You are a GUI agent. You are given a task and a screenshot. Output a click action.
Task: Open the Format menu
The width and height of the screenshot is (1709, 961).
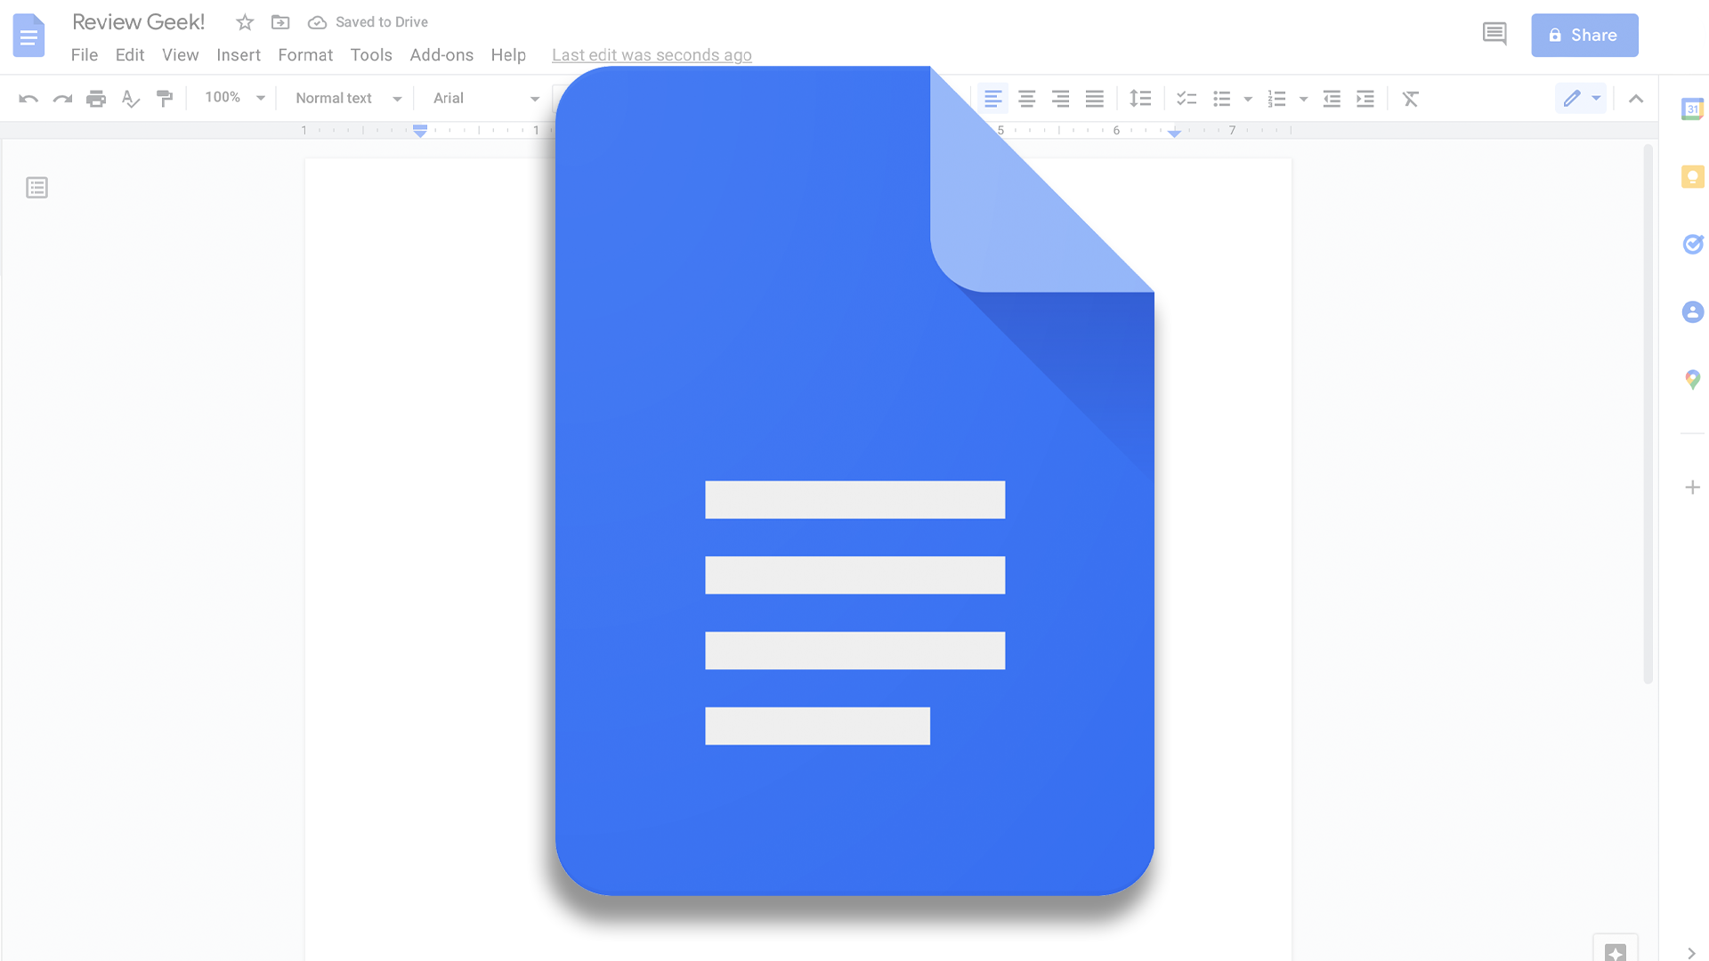click(304, 54)
